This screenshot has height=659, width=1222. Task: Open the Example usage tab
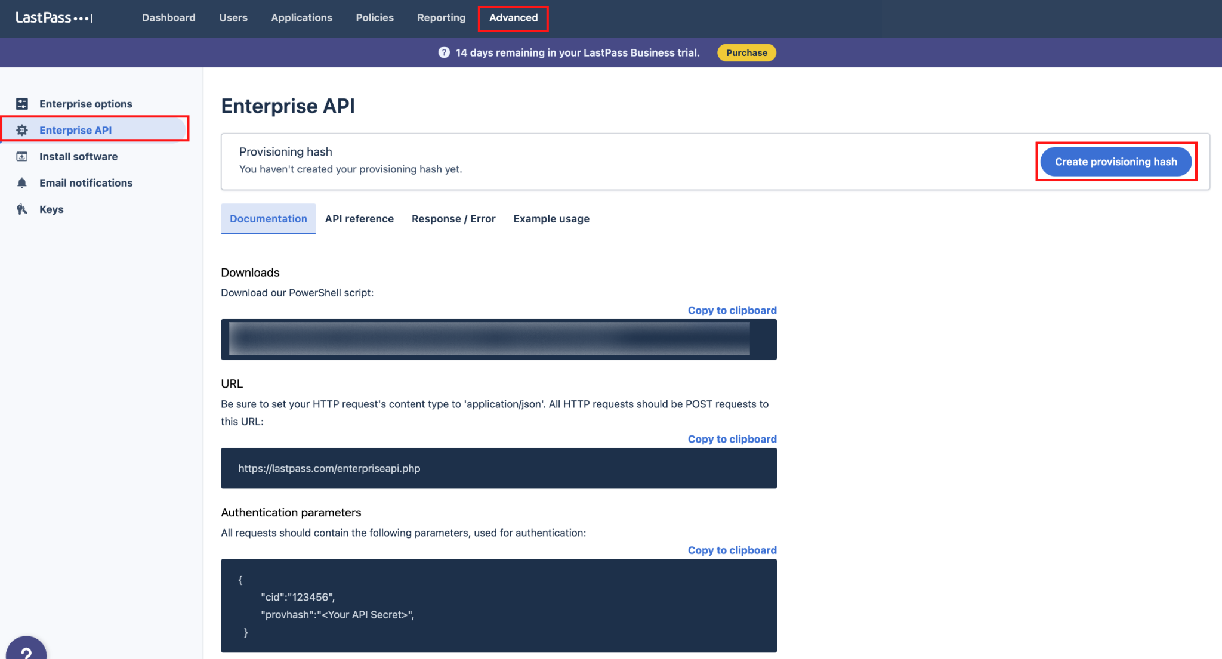pyautogui.click(x=551, y=219)
